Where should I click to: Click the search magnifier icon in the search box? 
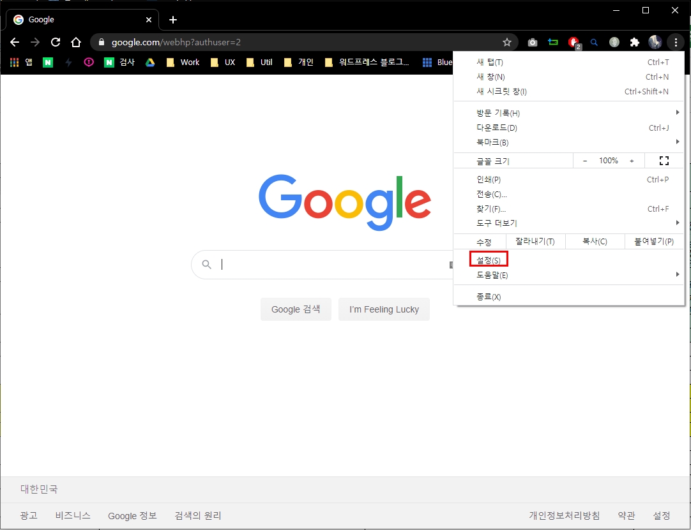click(206, 264)
